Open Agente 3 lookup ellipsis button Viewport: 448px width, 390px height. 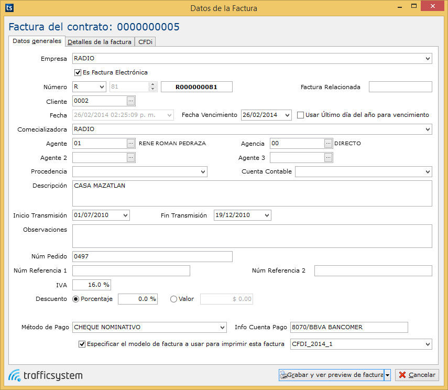(329, 158)
